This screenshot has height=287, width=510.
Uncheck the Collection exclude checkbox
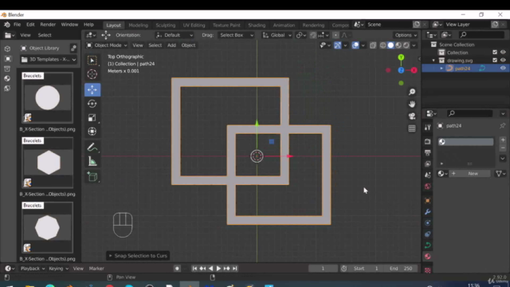coord(495,52)
